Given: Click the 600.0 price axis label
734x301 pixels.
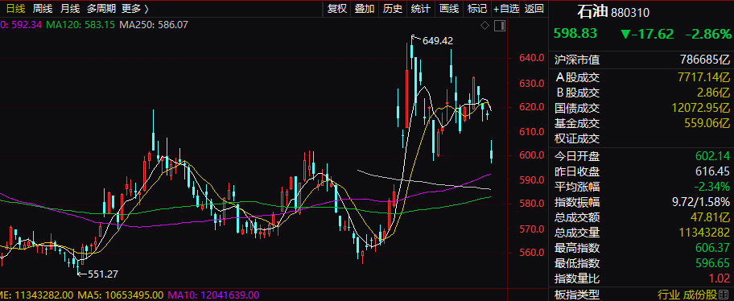Looking at the screenshot, I should point(532,155).
